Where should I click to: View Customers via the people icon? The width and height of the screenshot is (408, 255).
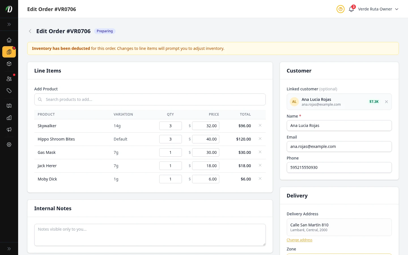click(9, 78)
